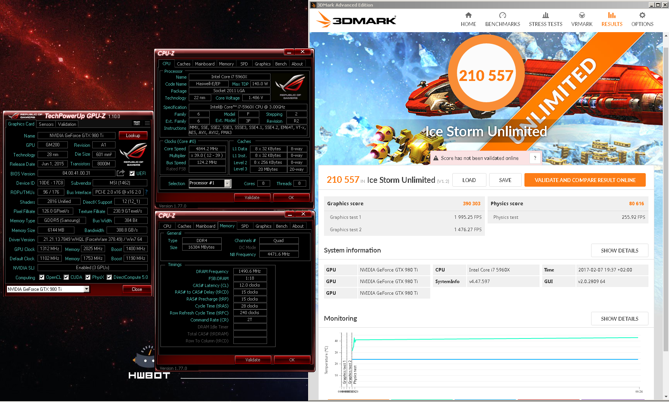Open the Bench tab in the CPU-Z processor window
Viewport: 669px width, 402px height.
click(281, 64)
